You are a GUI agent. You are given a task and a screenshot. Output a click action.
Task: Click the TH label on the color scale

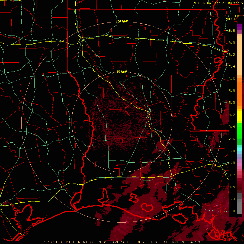click(233, 211)
